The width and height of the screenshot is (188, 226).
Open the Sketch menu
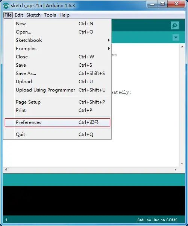point(33,15)
